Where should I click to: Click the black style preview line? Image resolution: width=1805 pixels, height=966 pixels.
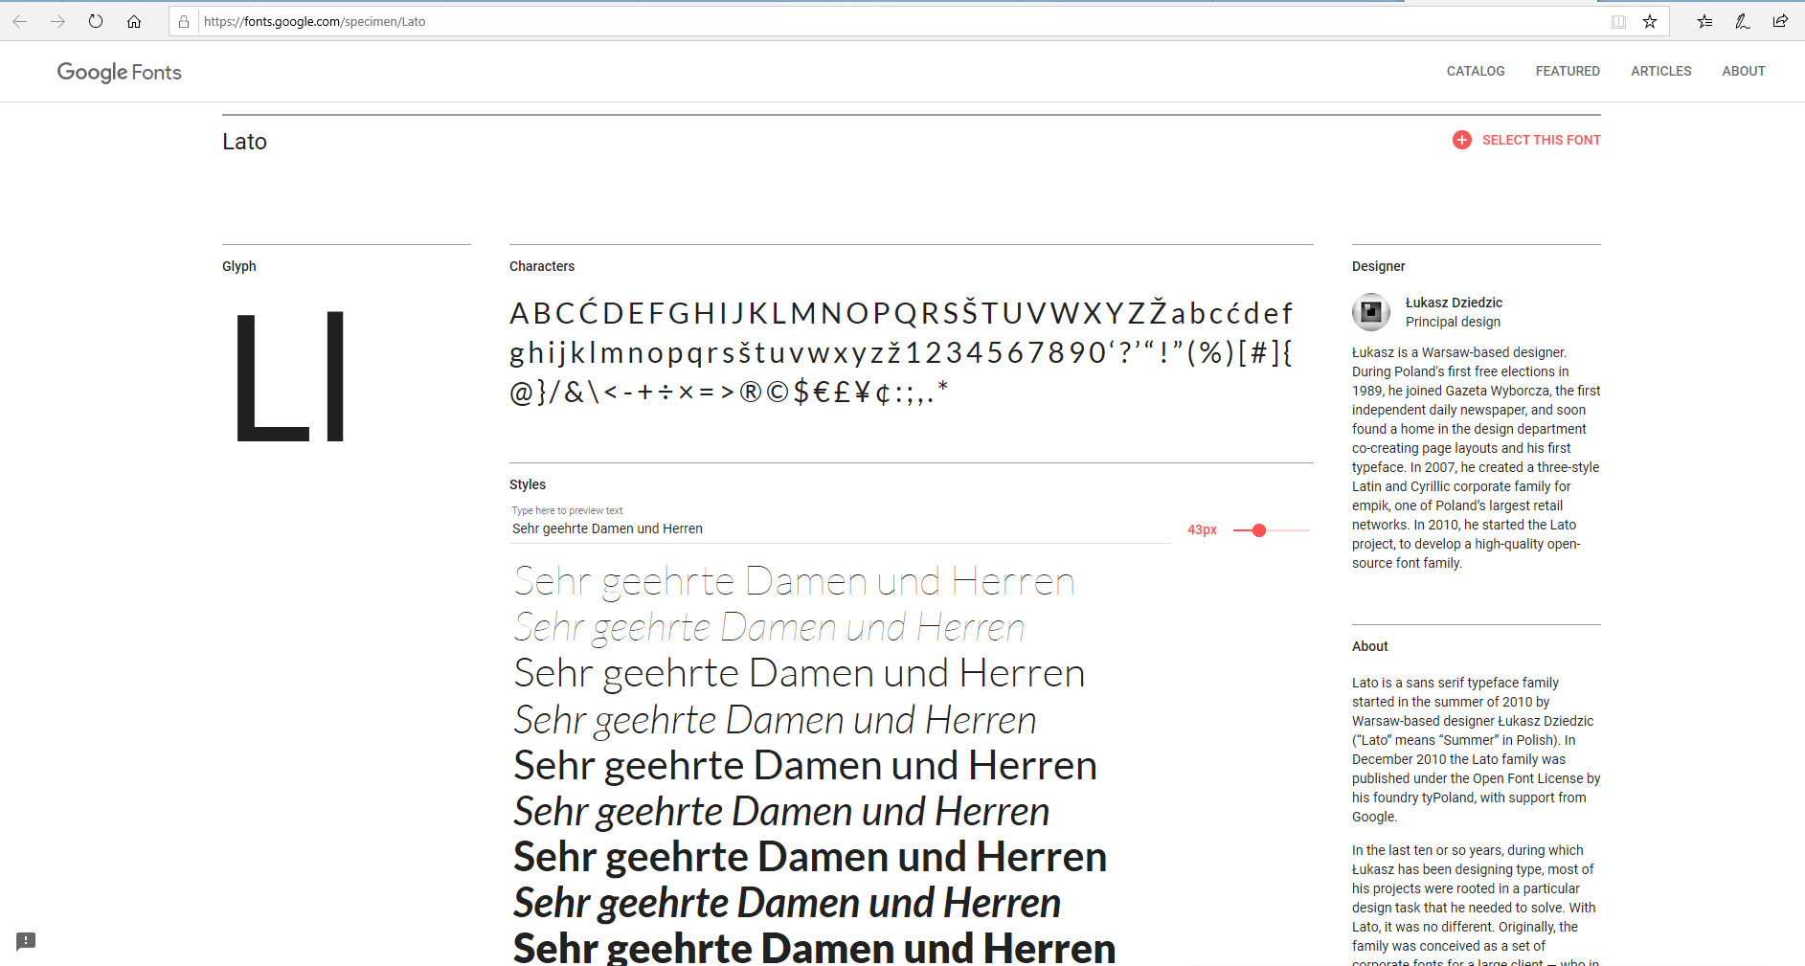pyautogui.click(x=815, y=947)
